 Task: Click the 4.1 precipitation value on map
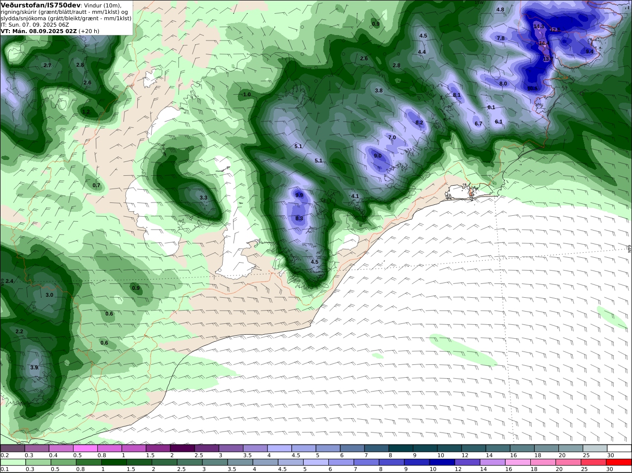pyautogui.click(x=355, y=196)
